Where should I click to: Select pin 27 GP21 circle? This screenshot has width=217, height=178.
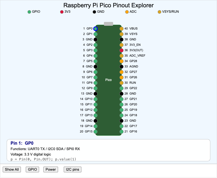(x=122, y=99)
